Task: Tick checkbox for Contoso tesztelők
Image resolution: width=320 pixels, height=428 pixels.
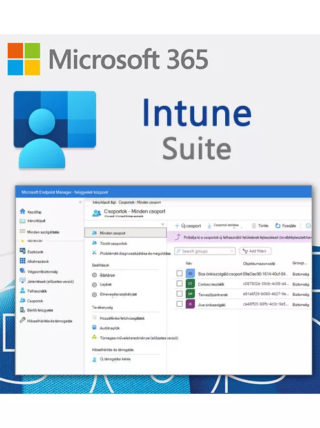Action: (179, 284)
